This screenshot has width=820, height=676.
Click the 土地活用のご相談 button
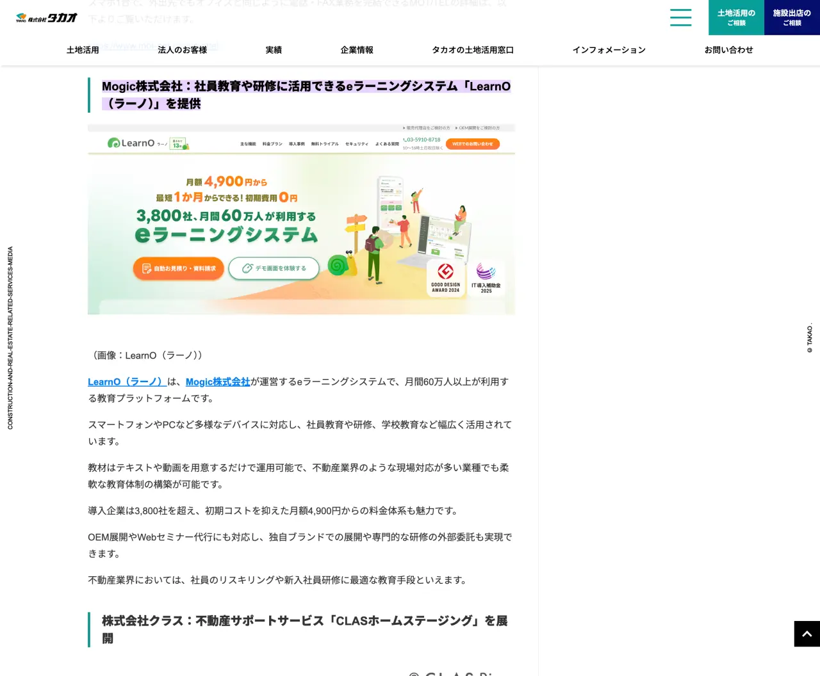point(736,17)
